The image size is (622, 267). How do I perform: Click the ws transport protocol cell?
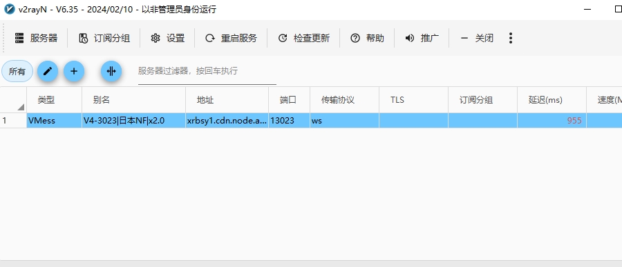click(344, 121)
